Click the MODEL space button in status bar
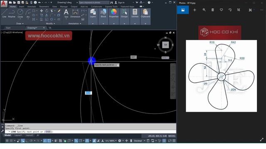This screenshot has height=149, width=266. (x=172, y=136)
